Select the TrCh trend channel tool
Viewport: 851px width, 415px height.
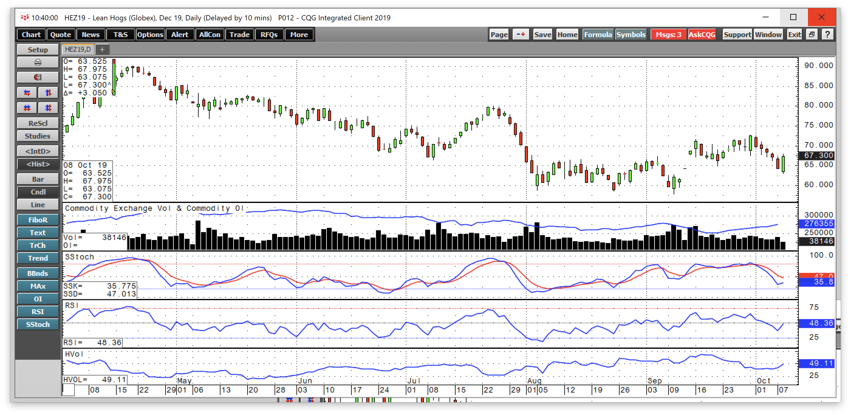point(38,245)
